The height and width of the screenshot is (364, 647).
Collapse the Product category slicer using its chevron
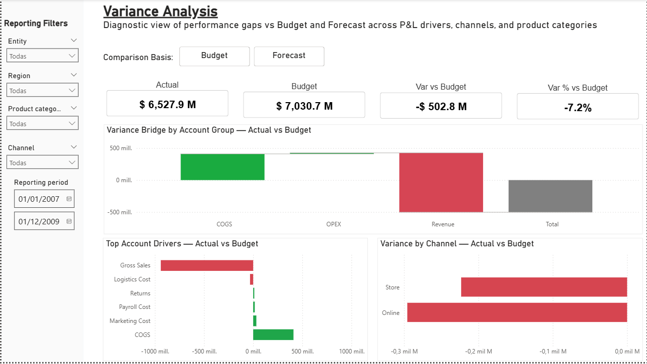tap(74, 108)
